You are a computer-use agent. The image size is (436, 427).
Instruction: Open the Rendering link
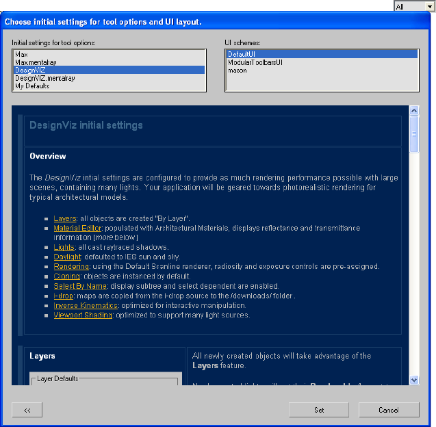point(71,267)
